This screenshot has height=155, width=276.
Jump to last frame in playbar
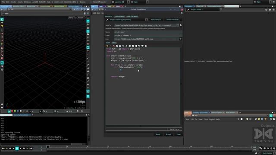(x=31, y=149)
